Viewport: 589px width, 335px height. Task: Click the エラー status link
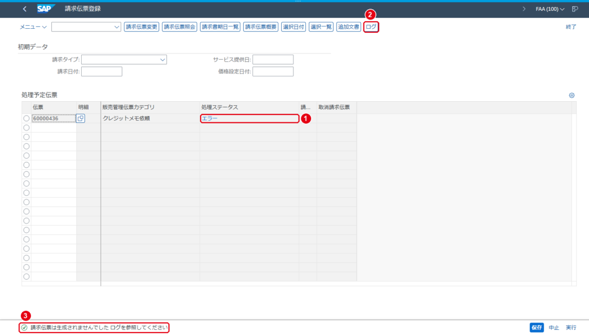[x=209, y=118]
